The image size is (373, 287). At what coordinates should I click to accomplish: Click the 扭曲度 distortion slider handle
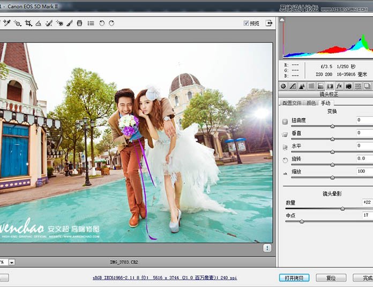click(333, 126)
